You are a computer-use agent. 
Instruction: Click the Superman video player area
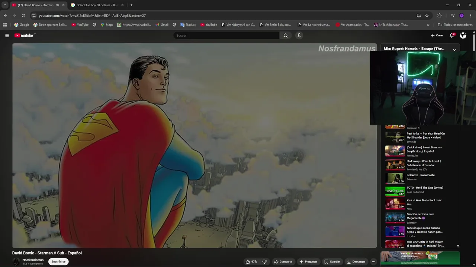(x=194, y=145)
